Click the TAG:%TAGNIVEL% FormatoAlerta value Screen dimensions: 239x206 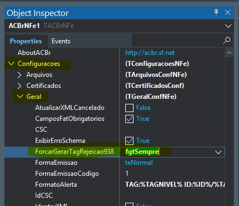[x=175, y=185]
